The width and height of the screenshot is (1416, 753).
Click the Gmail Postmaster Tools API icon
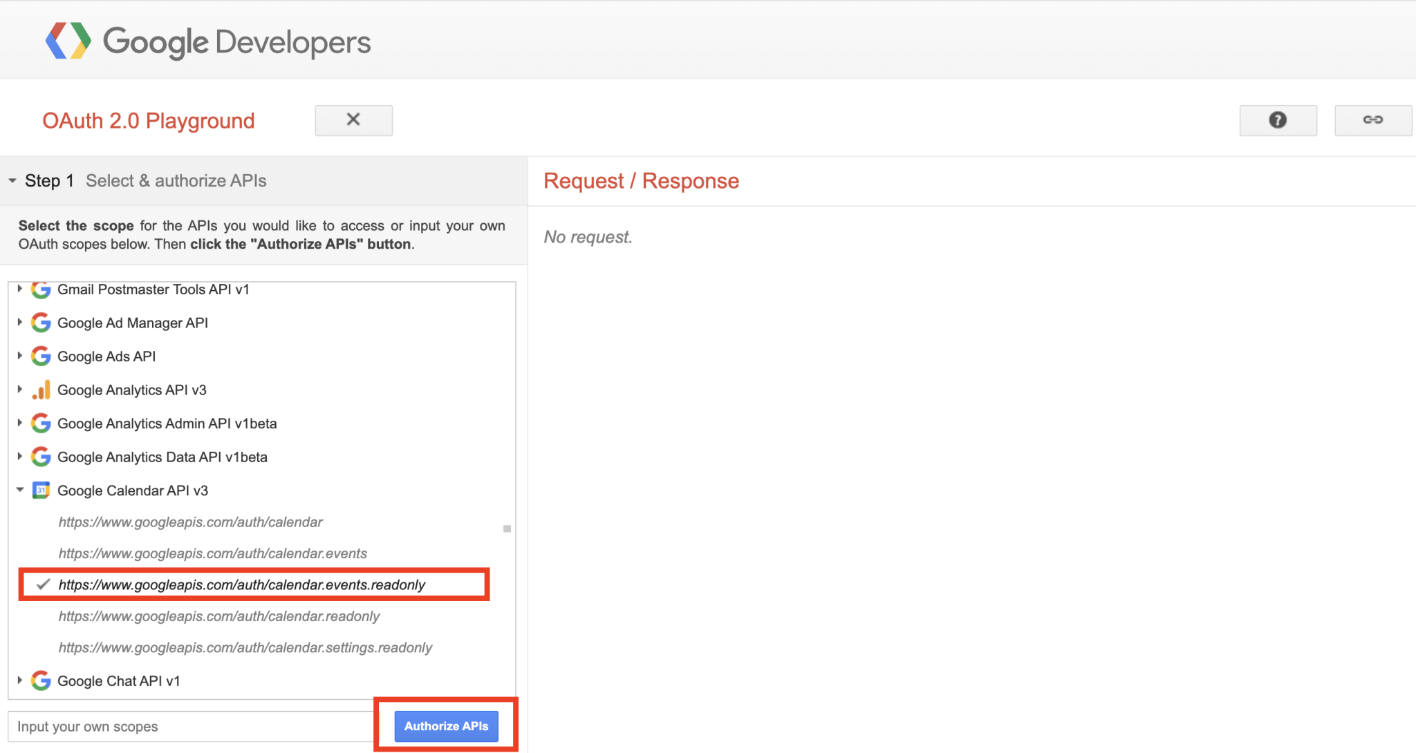(x=41, y=289)
